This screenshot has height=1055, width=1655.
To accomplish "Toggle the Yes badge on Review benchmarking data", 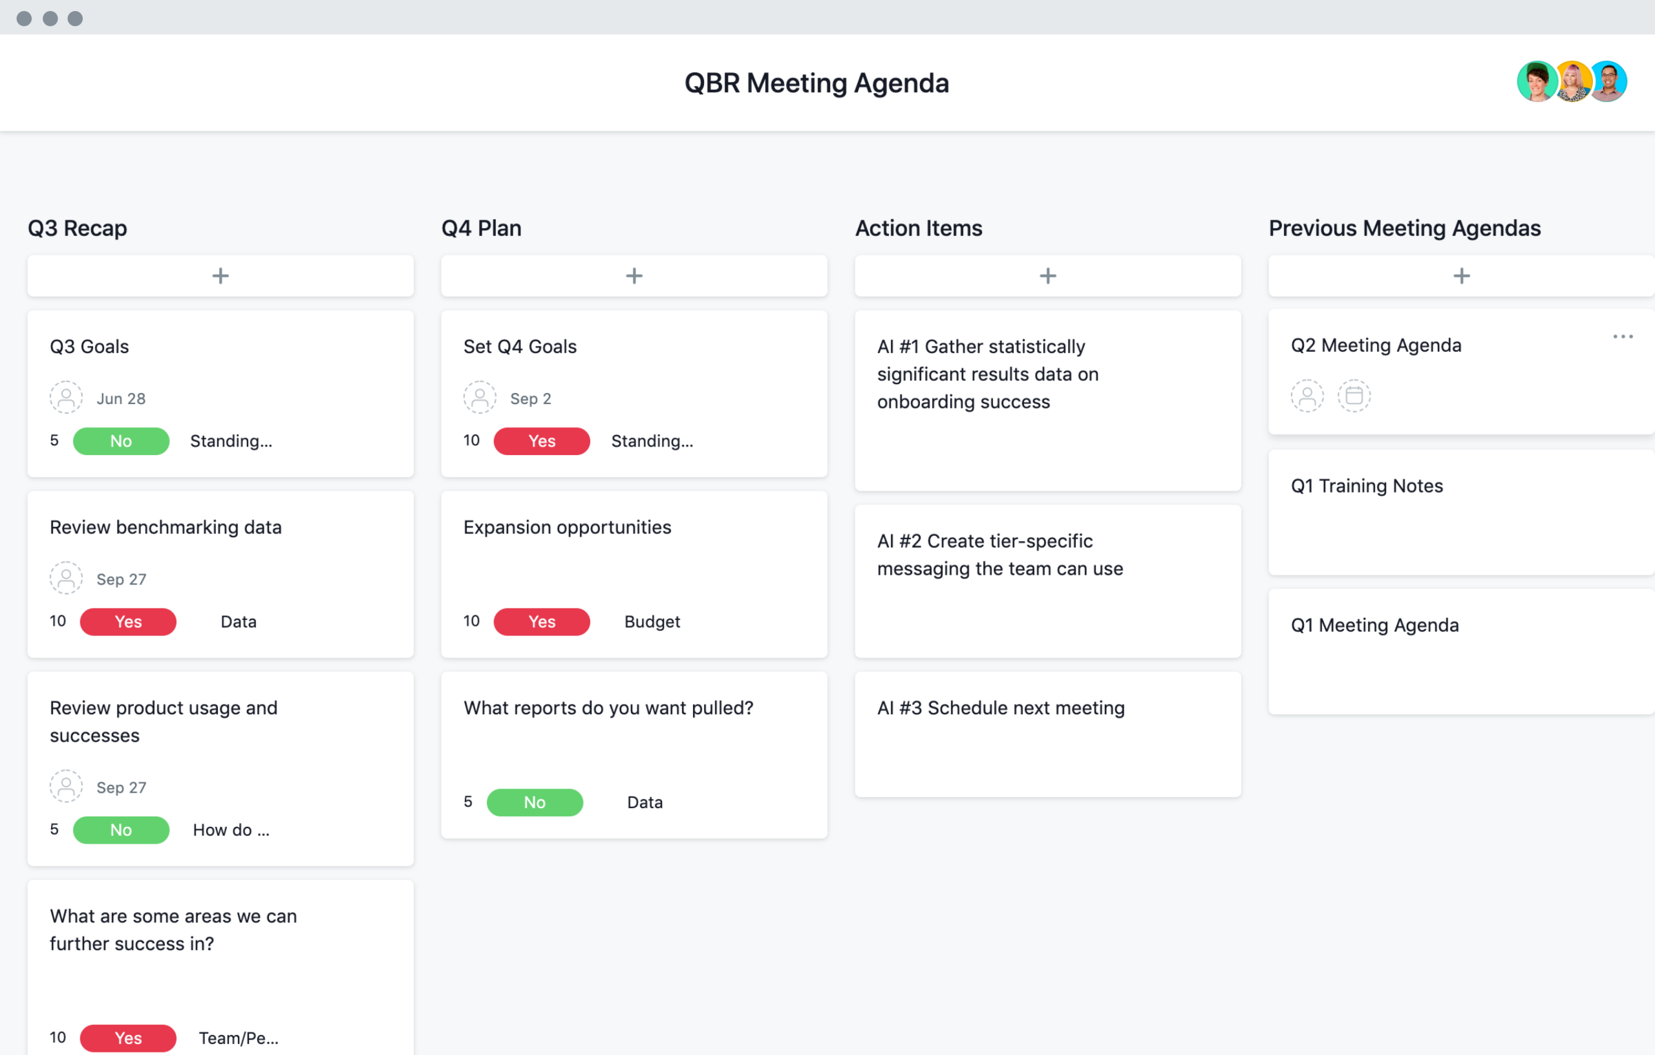I will pyautogui.click(x=129, y=621).
